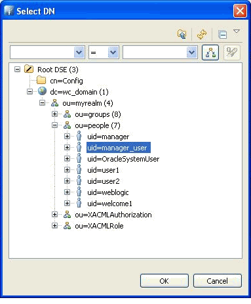Toggle the show subtree hierarchy filter button

210,53
